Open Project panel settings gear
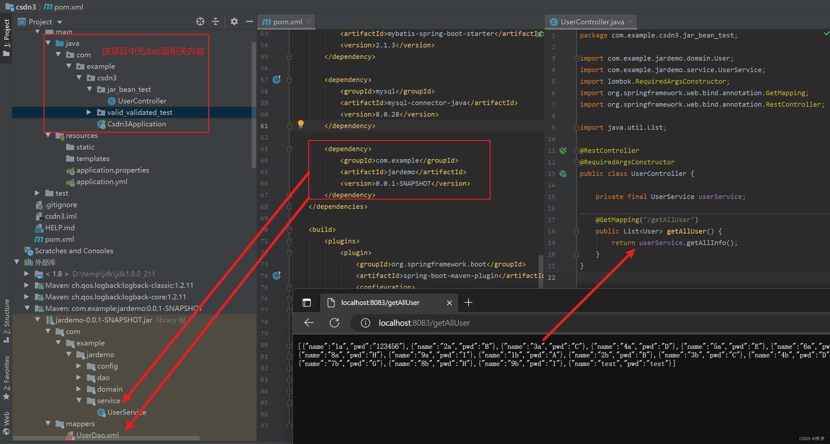Viewport: 830px width, 444px height. 234,22
